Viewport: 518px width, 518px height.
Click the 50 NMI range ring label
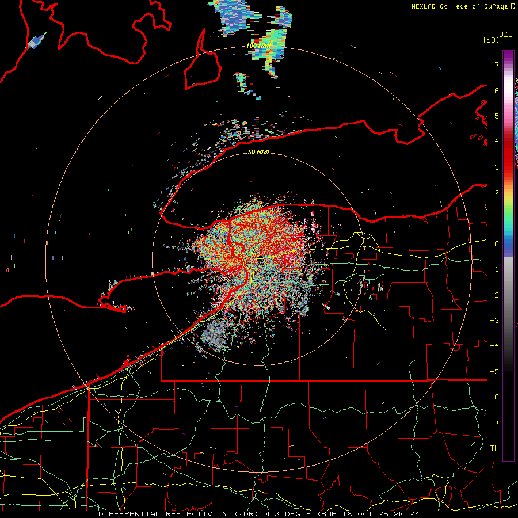pyautogui.click(x=258, y=152)
